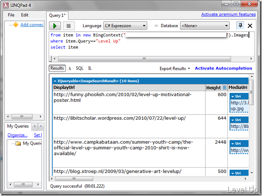262x196 pixels.
Task: Open the Edit menu
Action: (24, 15)
